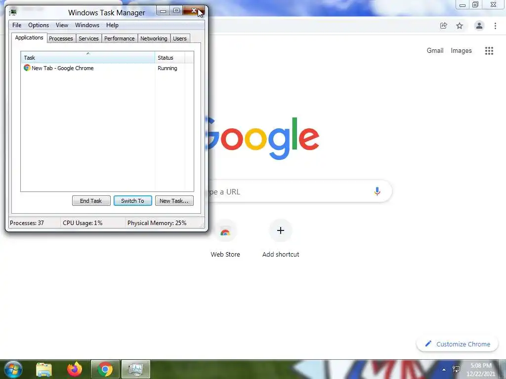Switch to the Performance tab
The width and height of the screenshot is (506, 379).
point(120,38)
